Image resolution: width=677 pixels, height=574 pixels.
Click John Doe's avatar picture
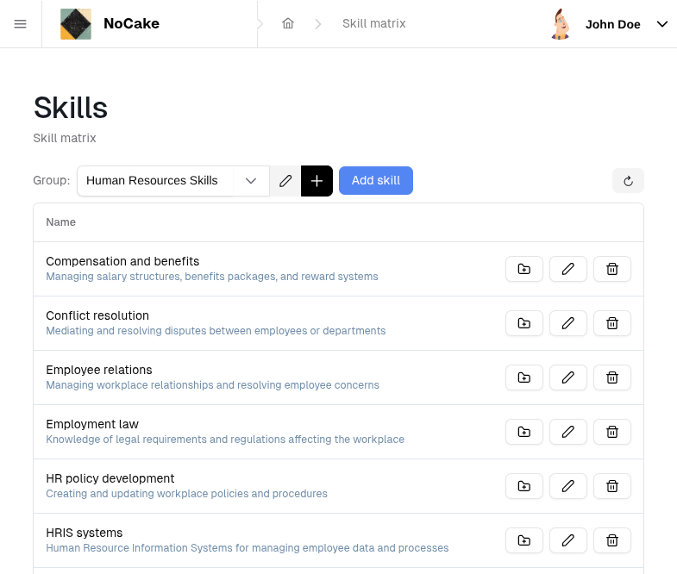561,24
